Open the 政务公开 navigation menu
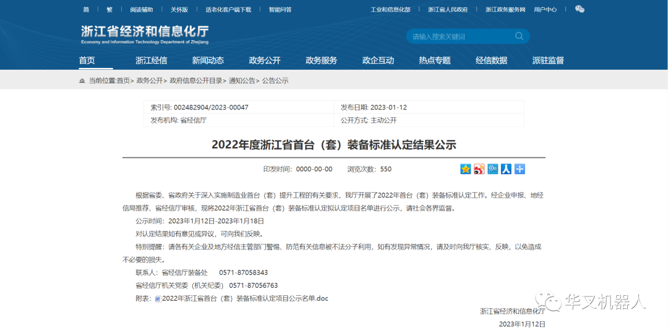The height and width of the screenshot is (331, 668). click(265, 61)
